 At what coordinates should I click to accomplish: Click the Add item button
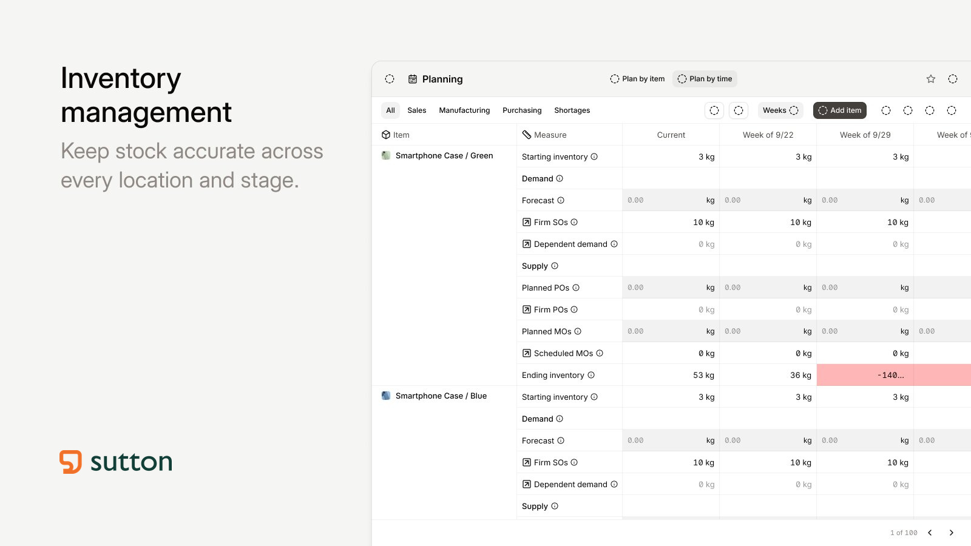pyautogui.click(x=840, y=110)
